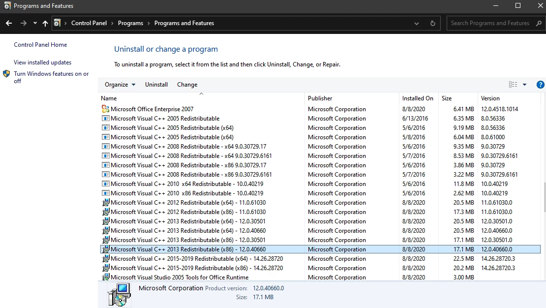Click the large installer icon in details pane
Screen dimensions: 546x308
[x=119, y=294]
